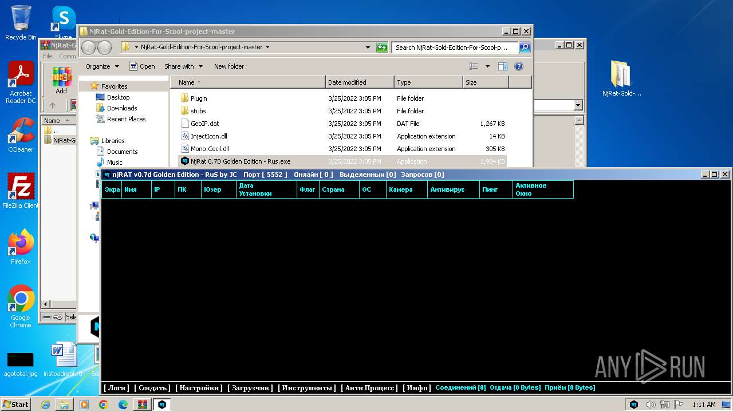Click the Дата Установки column header
Screen dimensions: 733x412
click(266, 189)
